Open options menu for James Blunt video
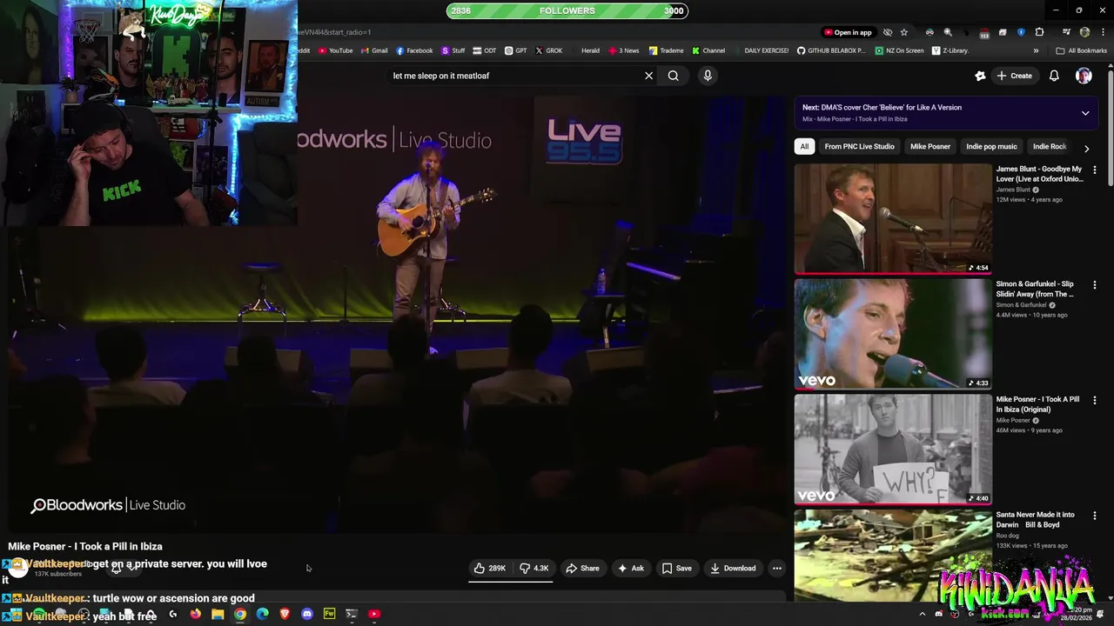Viewport: 1114px width, 626px height. pyautogui.click(x=1094, y=170)
